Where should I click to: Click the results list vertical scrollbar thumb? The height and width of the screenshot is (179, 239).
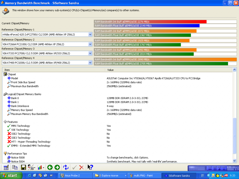[x=235, y=136]
